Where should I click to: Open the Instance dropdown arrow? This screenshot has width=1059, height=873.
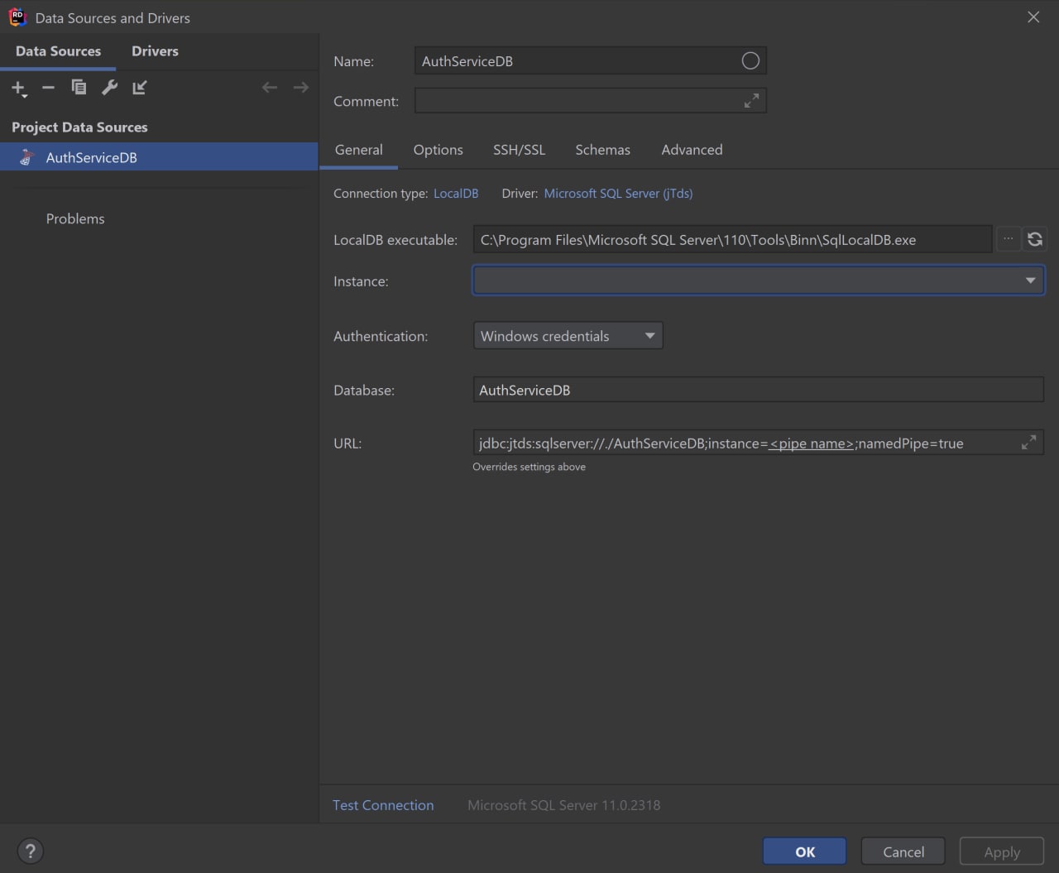click(x=1030, y=281)
